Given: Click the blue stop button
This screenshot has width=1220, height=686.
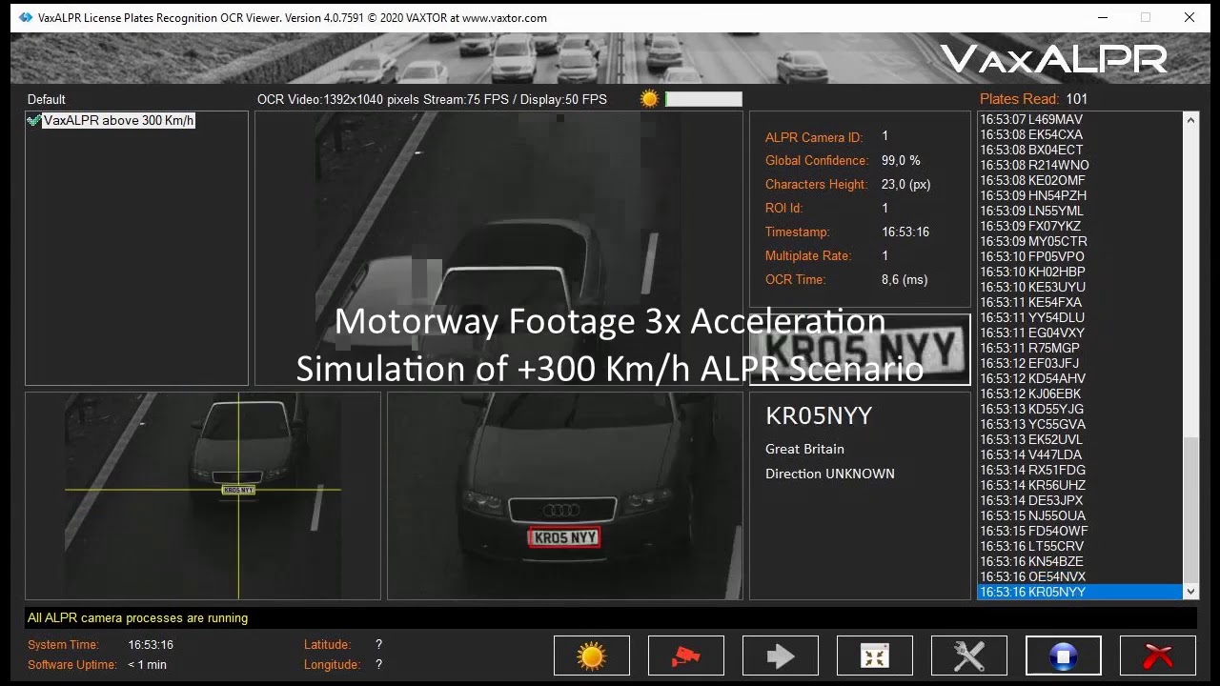Looking at the screenshot, I should pyautogui.click(x=1064, y=656).
